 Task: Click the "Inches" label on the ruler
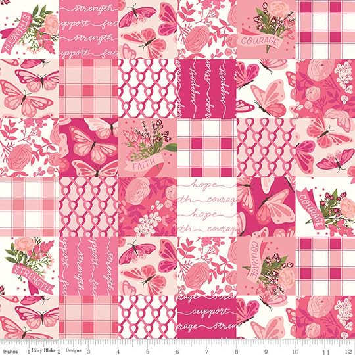(x=11, y=351)
